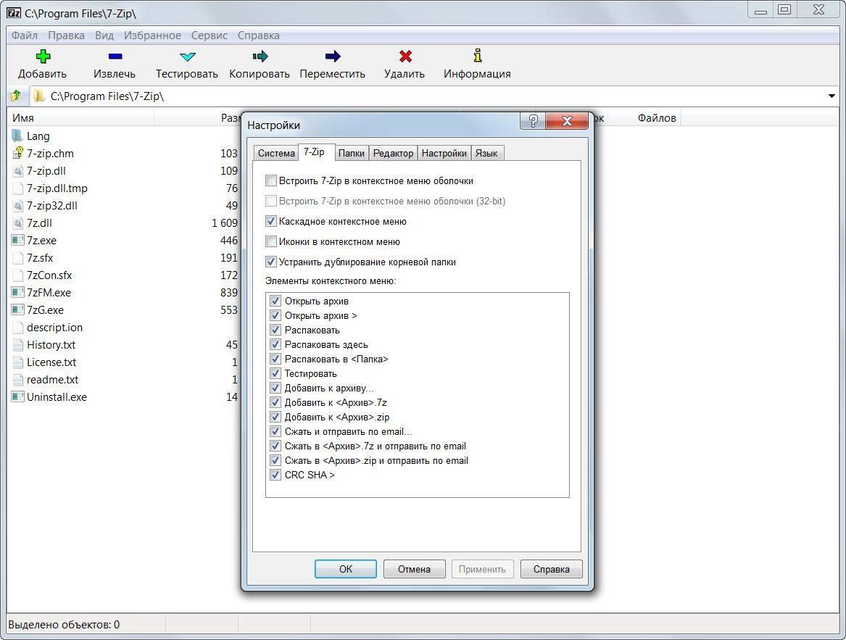The width and height of the screenshot is (846, 640).
Task: Uncheck the Распаковать здесь item
Action: click(x=275, y=344)
